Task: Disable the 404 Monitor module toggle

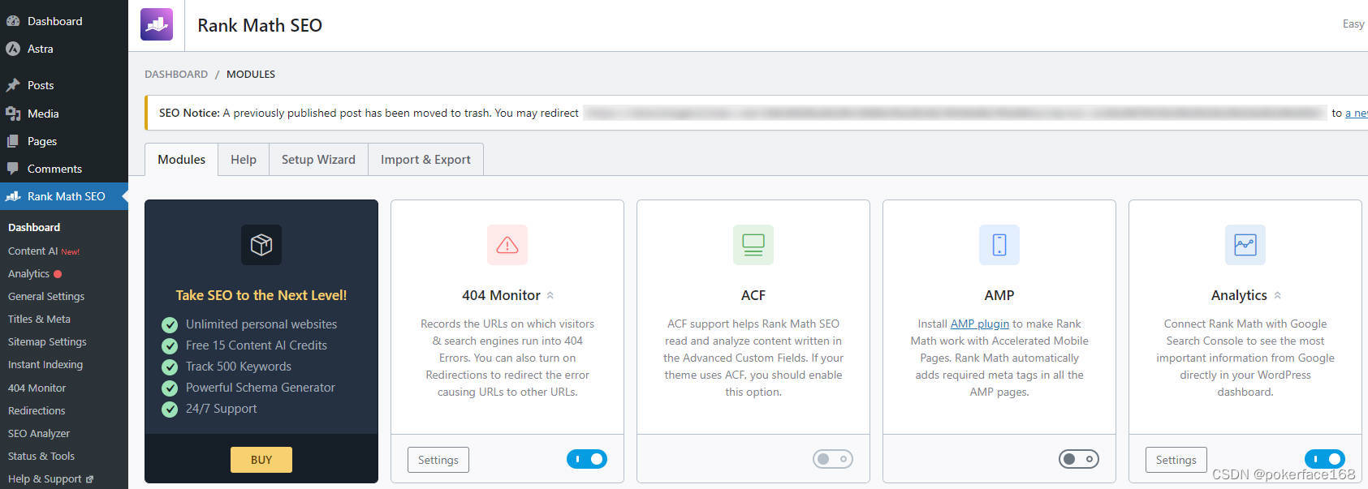Action: (x=587, y=459)
